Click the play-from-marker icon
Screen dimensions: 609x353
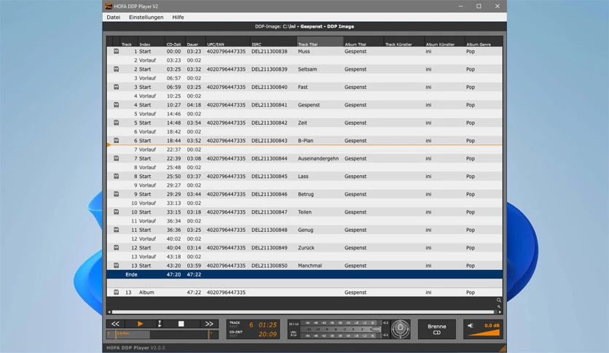coord(160,323)
